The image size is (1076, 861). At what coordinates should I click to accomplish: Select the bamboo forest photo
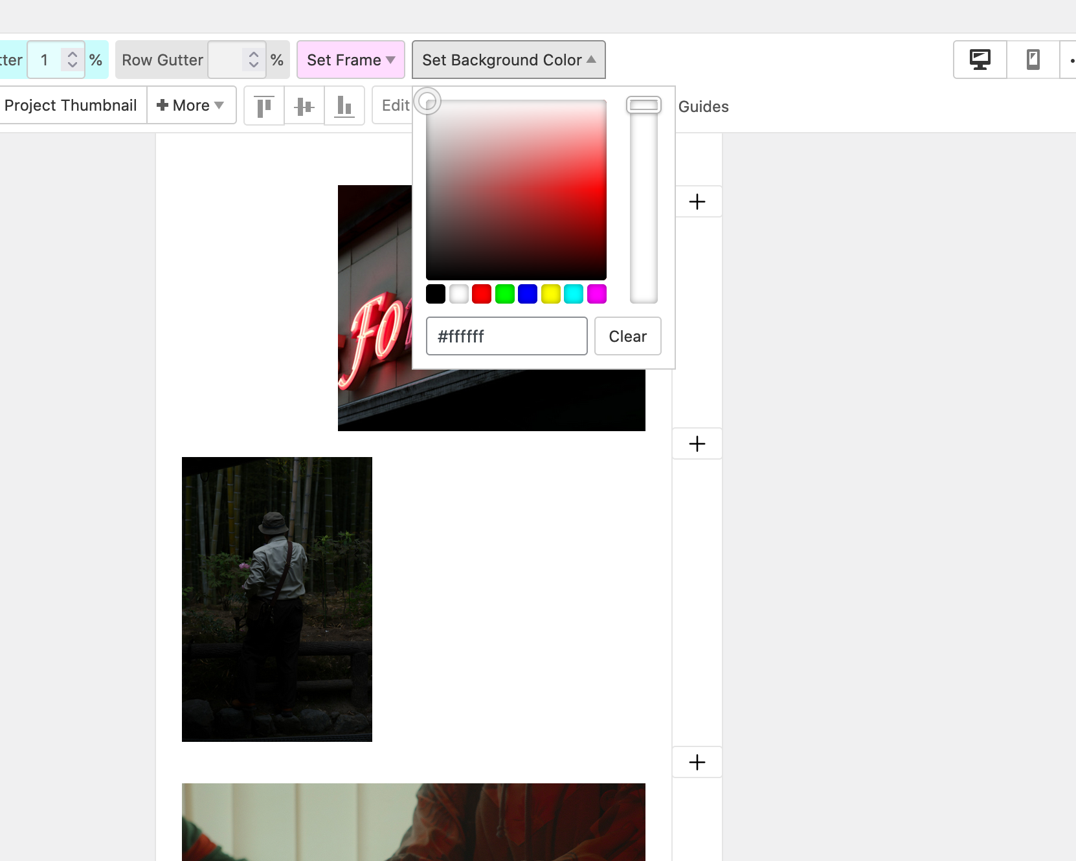[276, 599]
